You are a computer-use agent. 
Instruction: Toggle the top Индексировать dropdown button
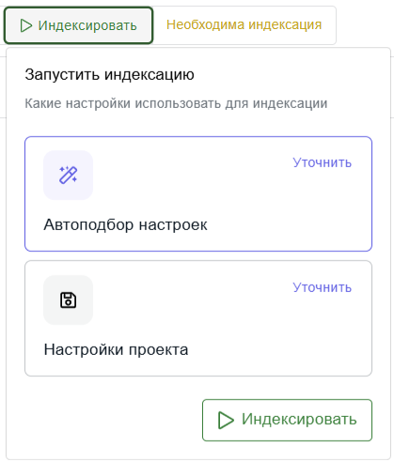[x=78, y=25]
